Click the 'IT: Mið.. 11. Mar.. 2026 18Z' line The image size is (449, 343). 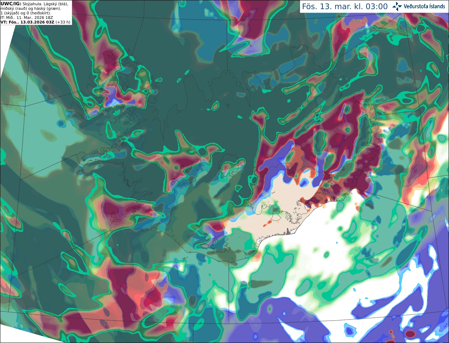(27, 18)
